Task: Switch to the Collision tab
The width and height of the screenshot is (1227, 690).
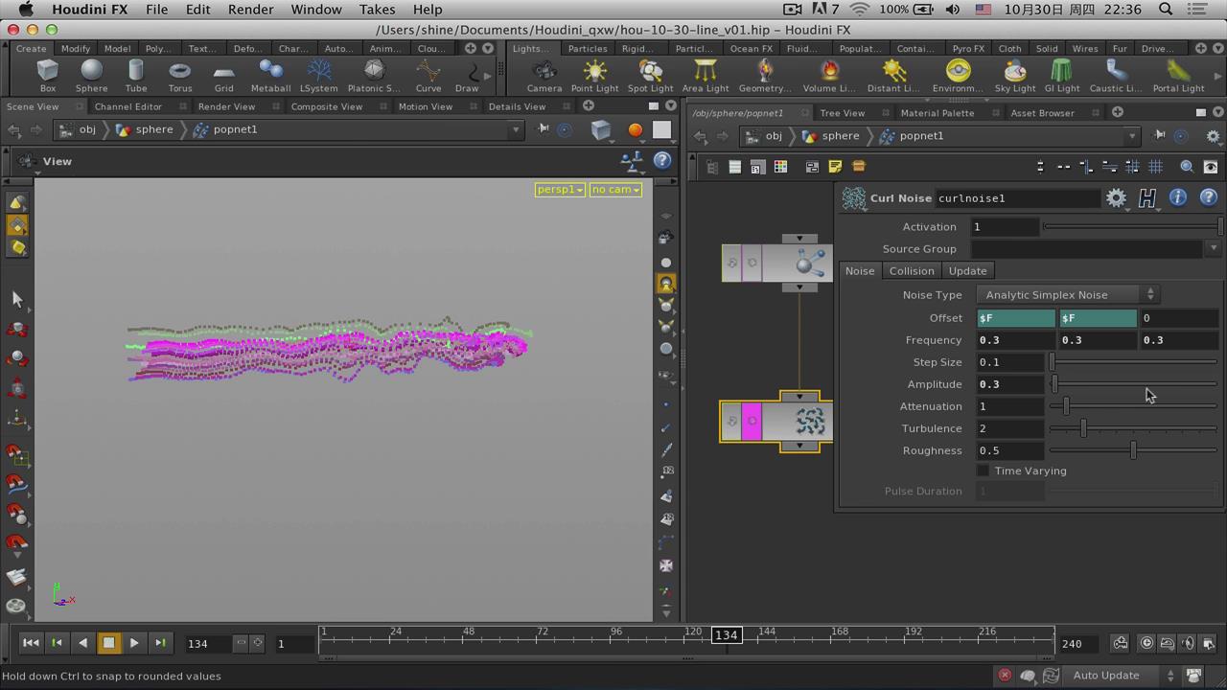Action: (x=912, y=271)
